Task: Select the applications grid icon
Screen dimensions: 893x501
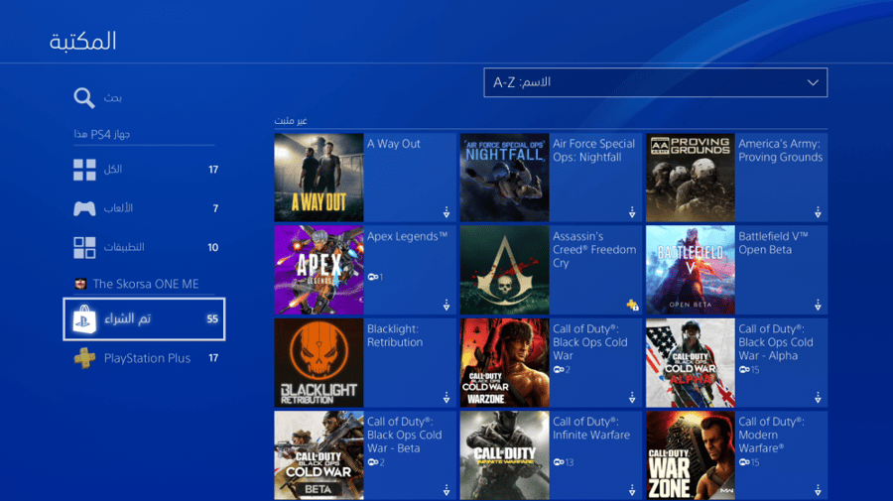Action: coord(84,248)
